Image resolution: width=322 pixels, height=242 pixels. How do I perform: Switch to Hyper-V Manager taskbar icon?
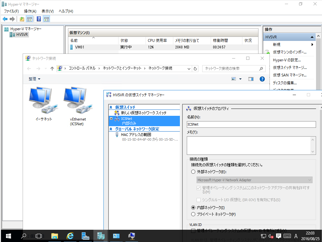tap(101, 236)
